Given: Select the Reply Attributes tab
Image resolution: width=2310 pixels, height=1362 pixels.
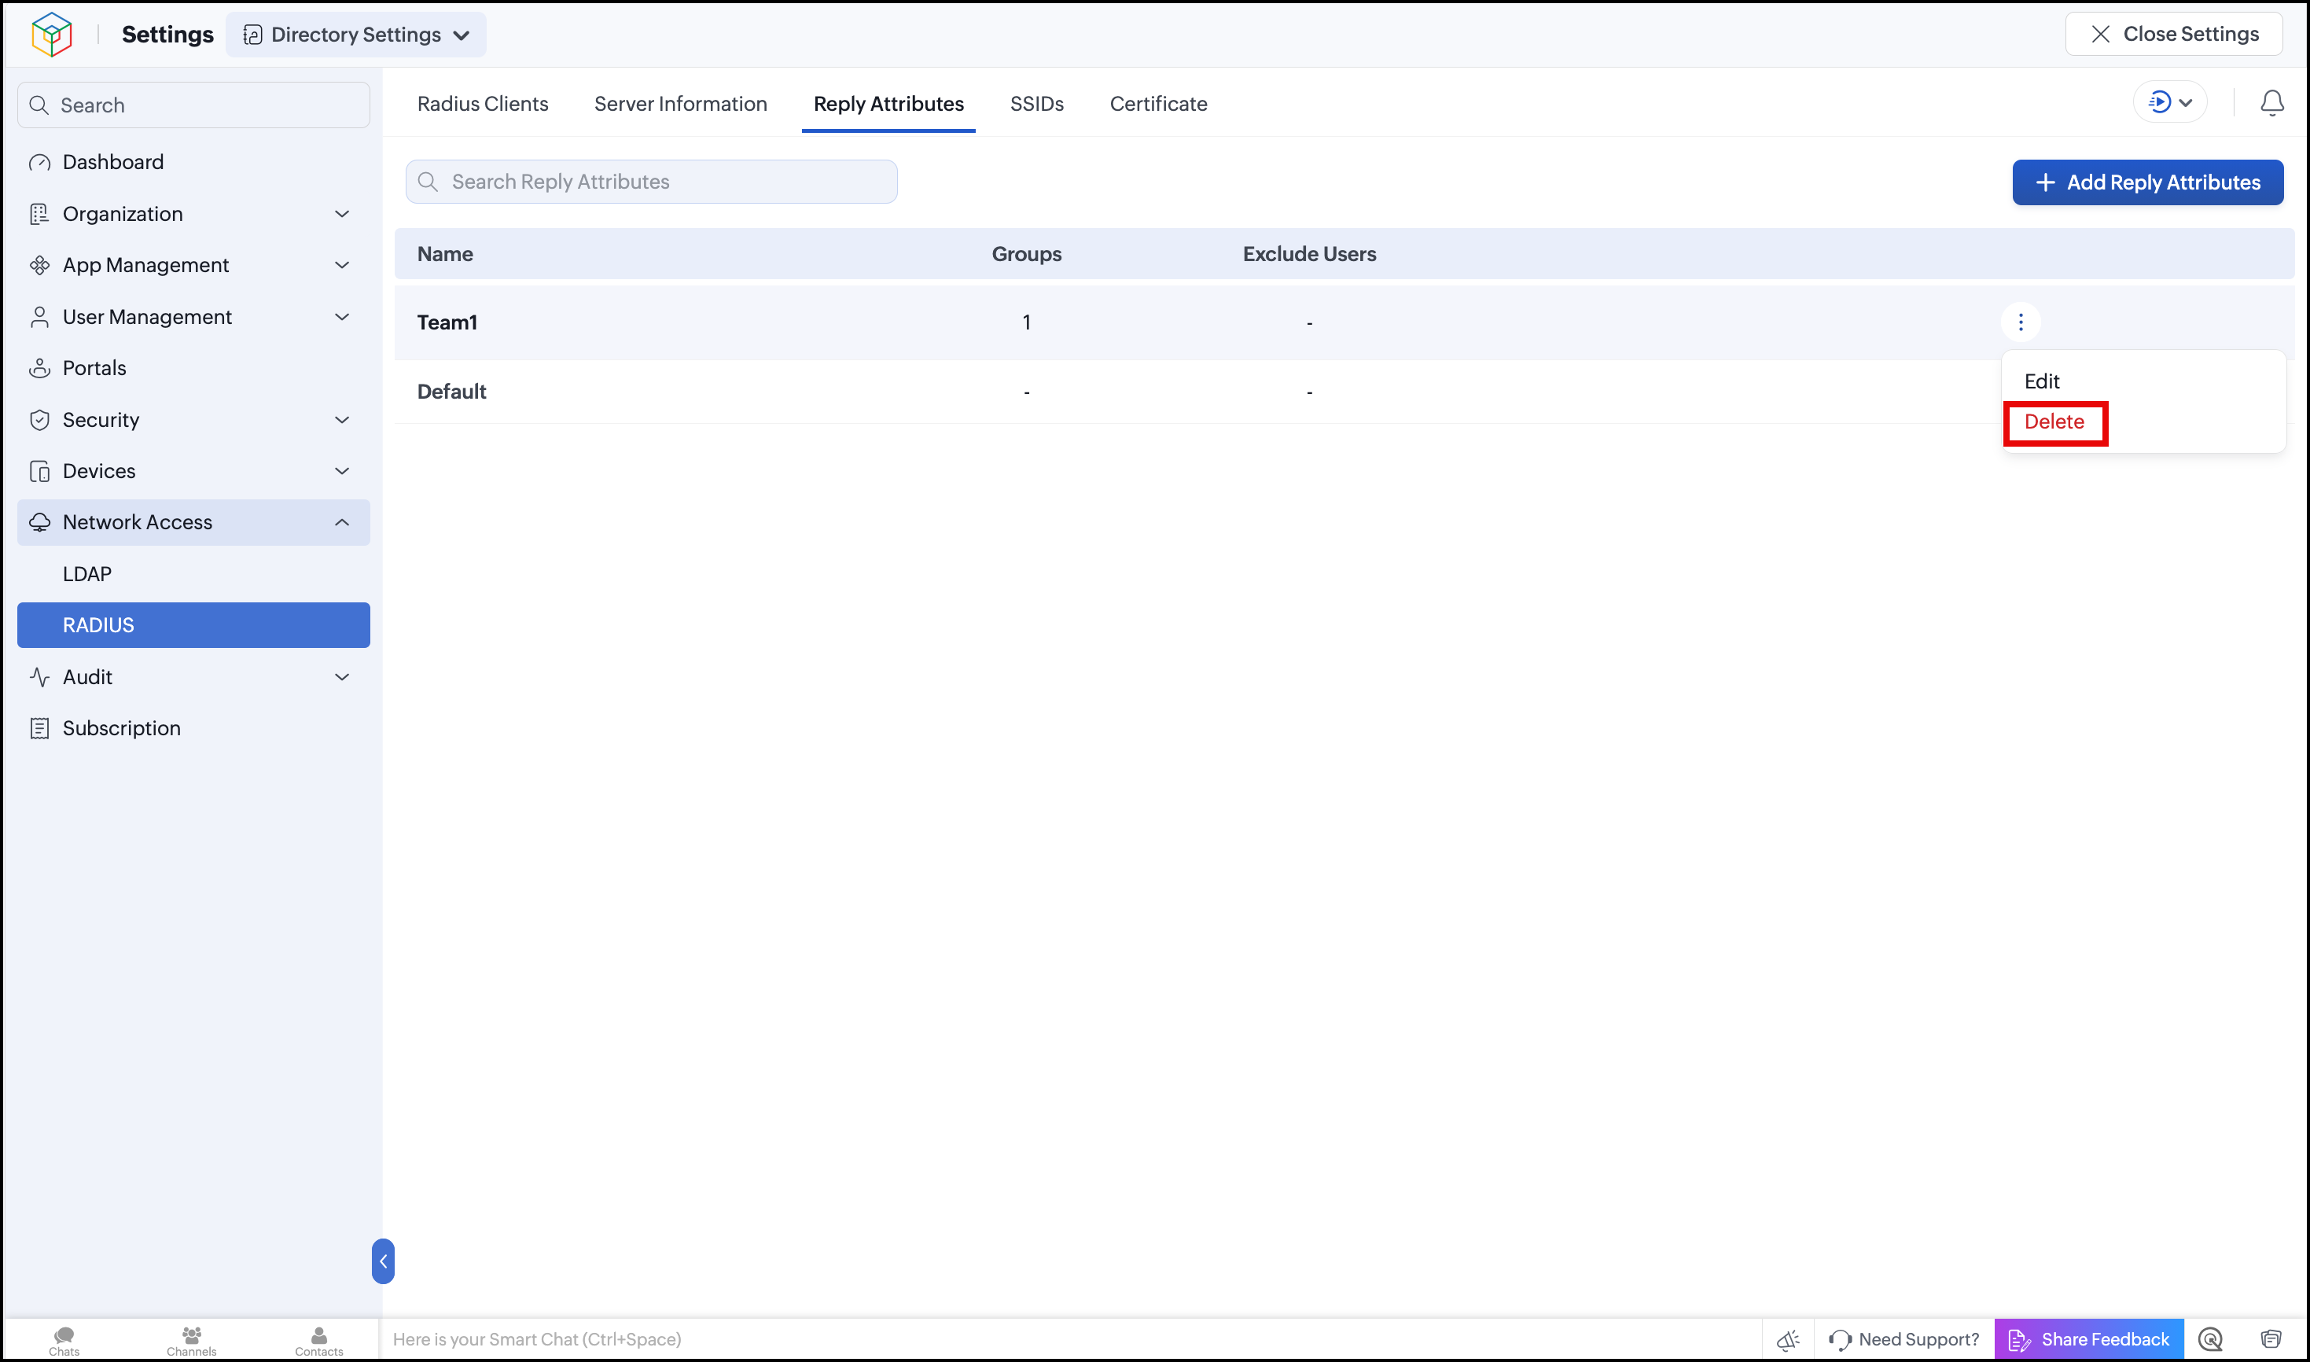Looking at the screenshot, I should tap(888, 104).
